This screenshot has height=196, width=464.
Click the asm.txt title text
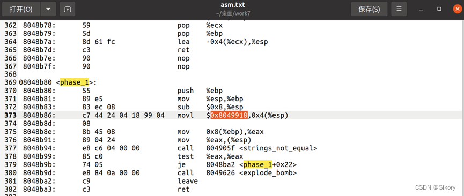click(233, 5)
